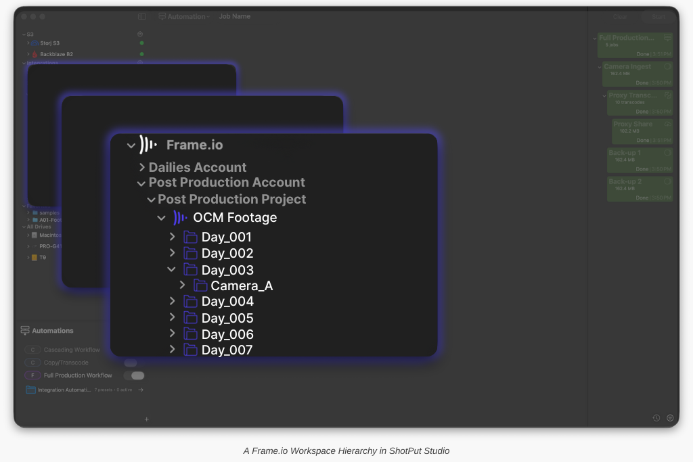Image resolution: width=693 pixels, height=462 pixels.
Task: Select the Storj S3 storage item
Action: point(49,43)
